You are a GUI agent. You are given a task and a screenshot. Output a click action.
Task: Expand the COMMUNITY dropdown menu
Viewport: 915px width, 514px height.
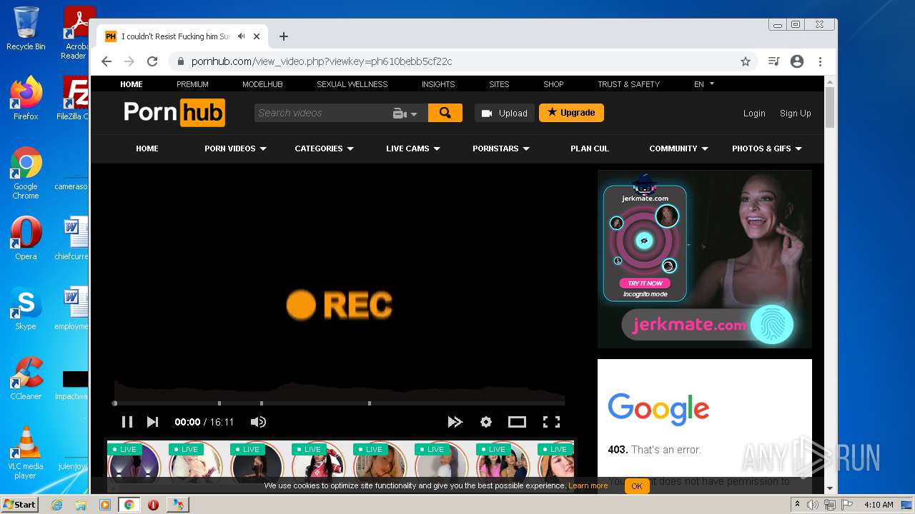point(678,148)
